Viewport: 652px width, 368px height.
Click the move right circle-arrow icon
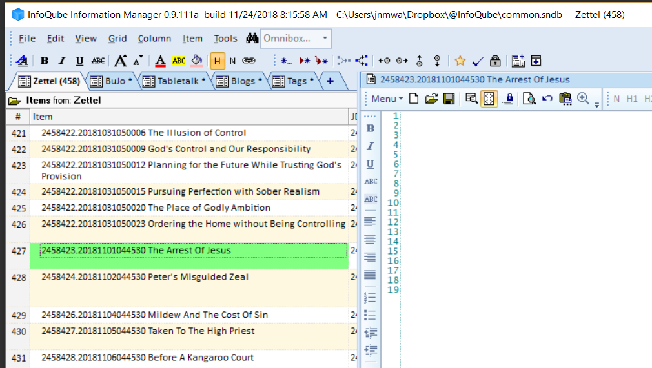[402, 61]
